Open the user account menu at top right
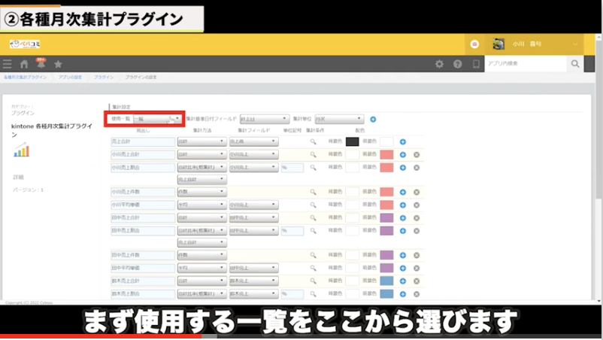The width and height of the screenshot is (603, 340). [x=535, y=44]
